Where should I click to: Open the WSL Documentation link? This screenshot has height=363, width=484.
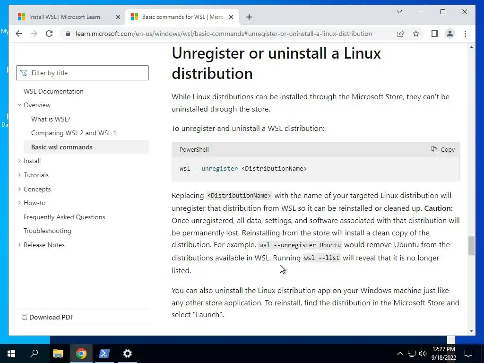53,91
